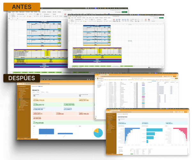Pick fill color in back Excel ribbon
This screenshot has height=160, width=192.
click(x=28, y=16)
